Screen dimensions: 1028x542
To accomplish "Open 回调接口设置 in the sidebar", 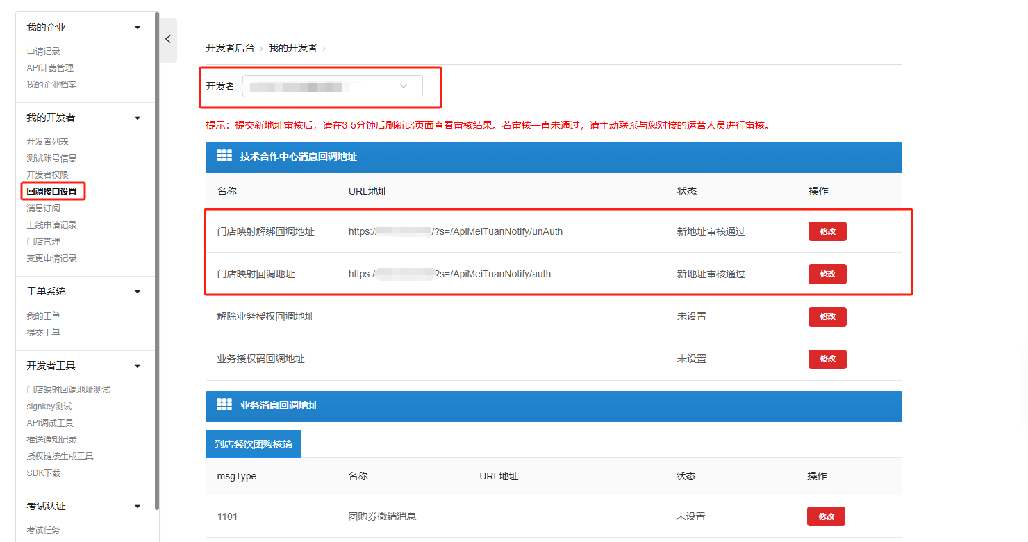I will click(x=51, y=191).
